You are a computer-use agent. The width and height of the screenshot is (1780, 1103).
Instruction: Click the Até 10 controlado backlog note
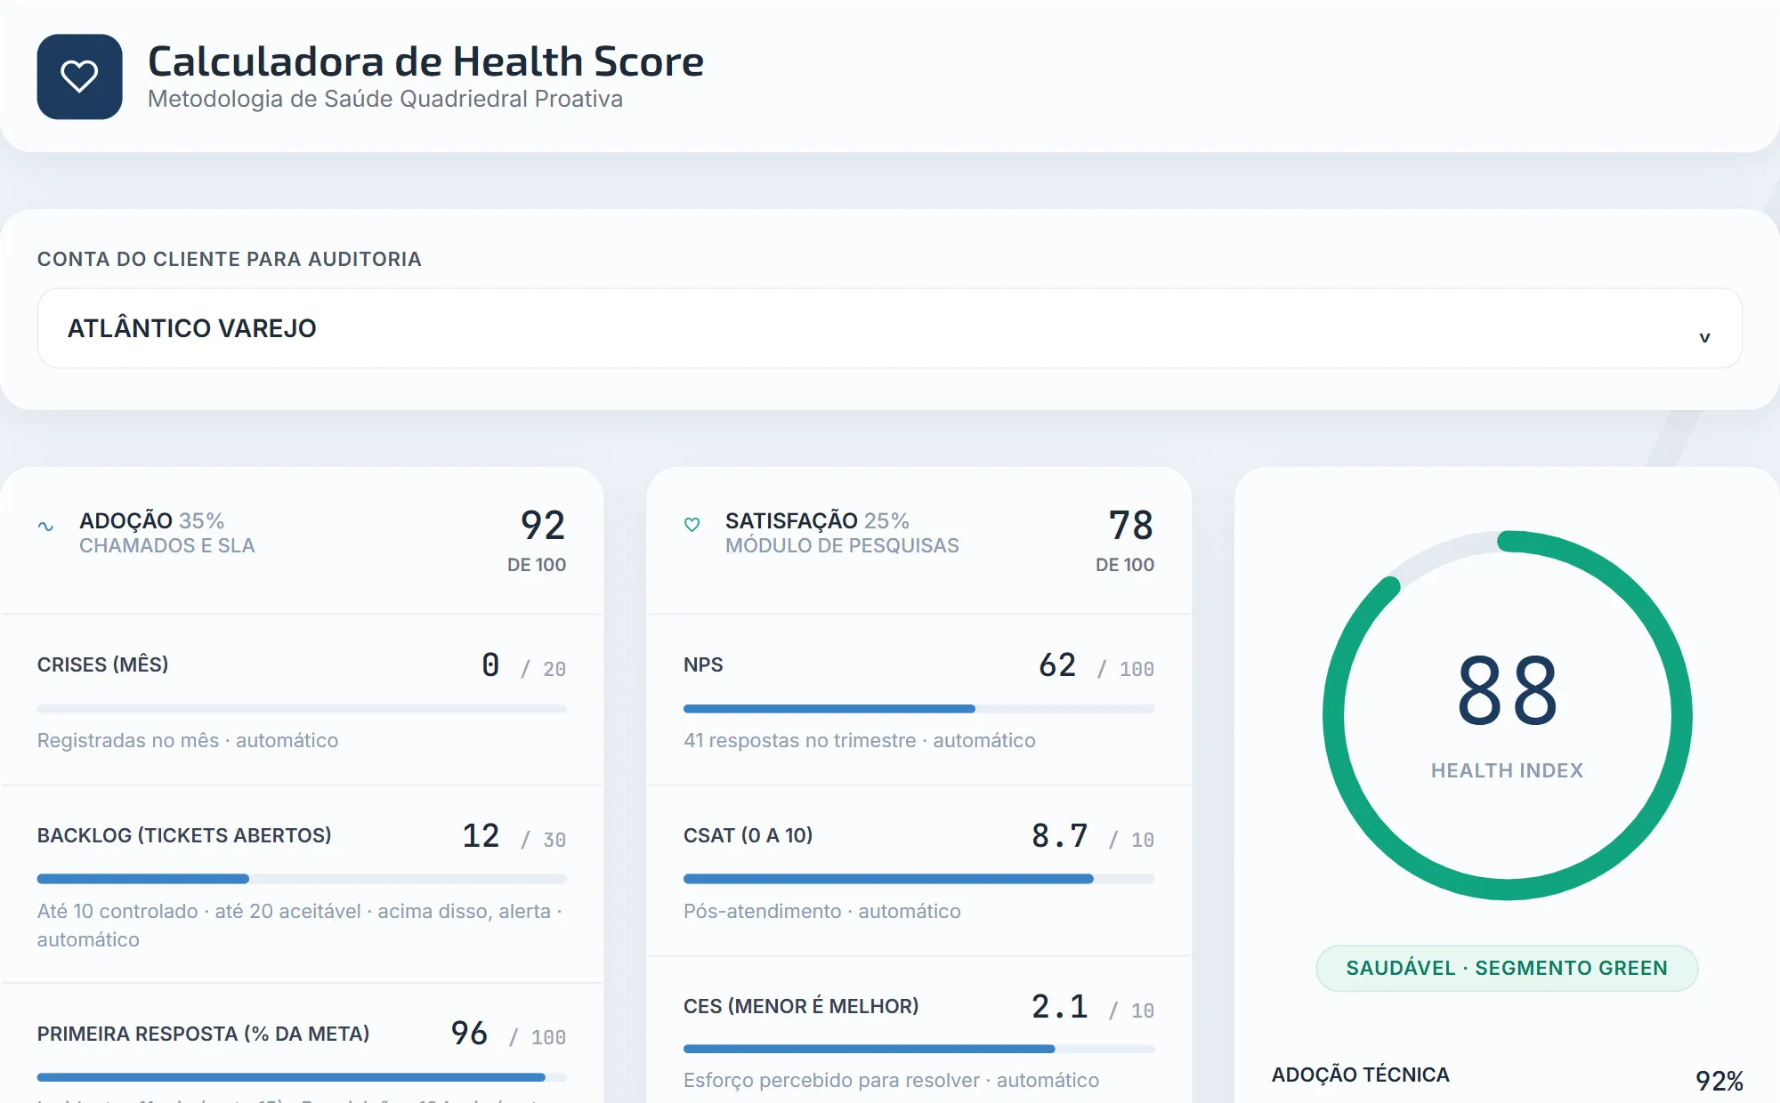point(300,925)
